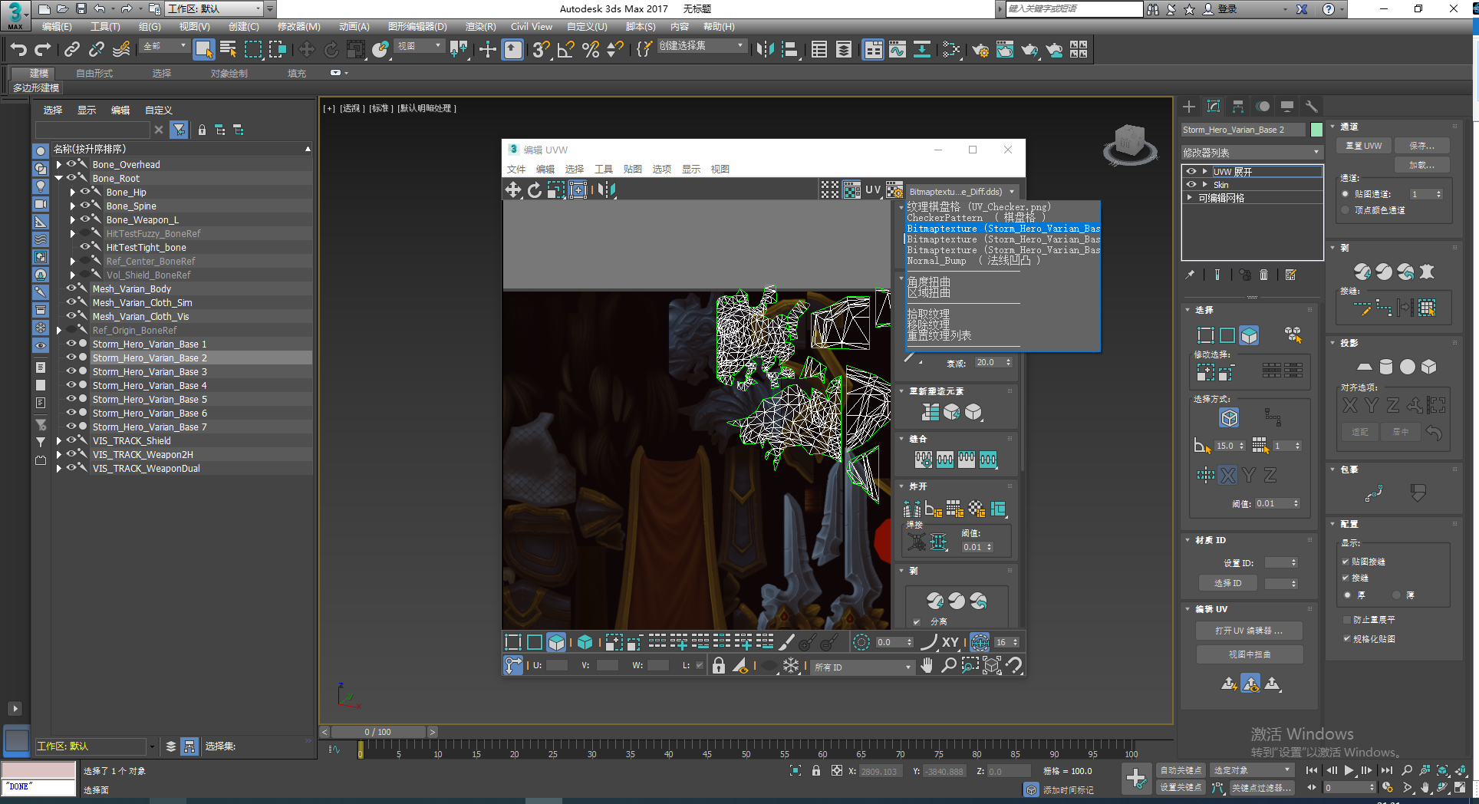The width and height of the screenshot is (1479, 804).
Task: Select 贴图通道 radio button
Action: 1346,194
